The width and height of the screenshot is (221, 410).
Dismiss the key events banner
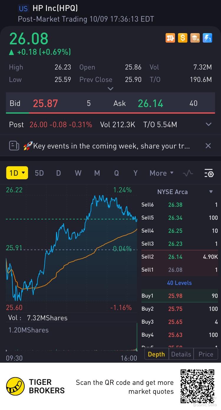(208, 146)
